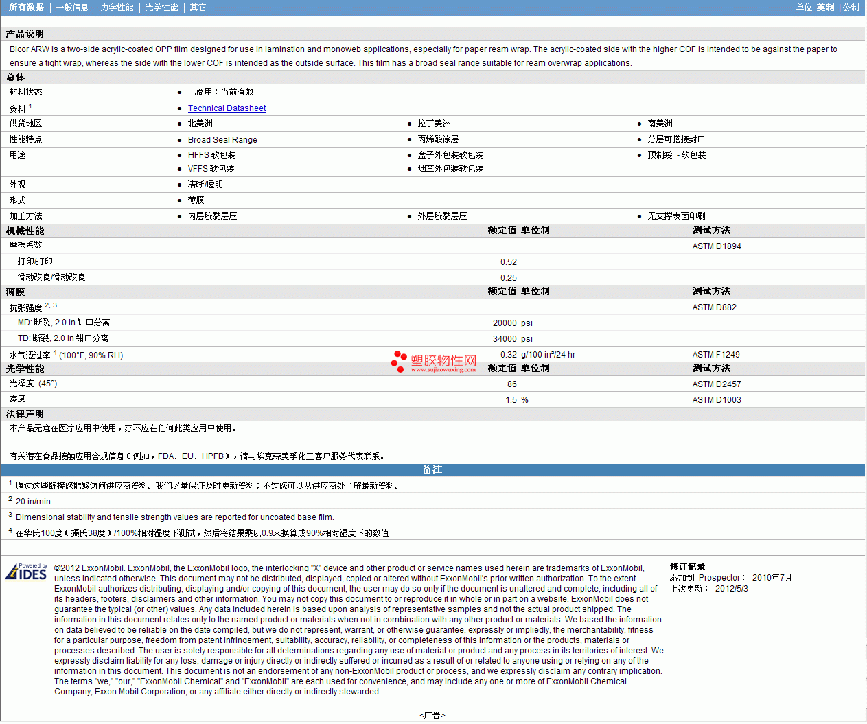
Task: Open the 光学性能 tab
Action: 161,8
